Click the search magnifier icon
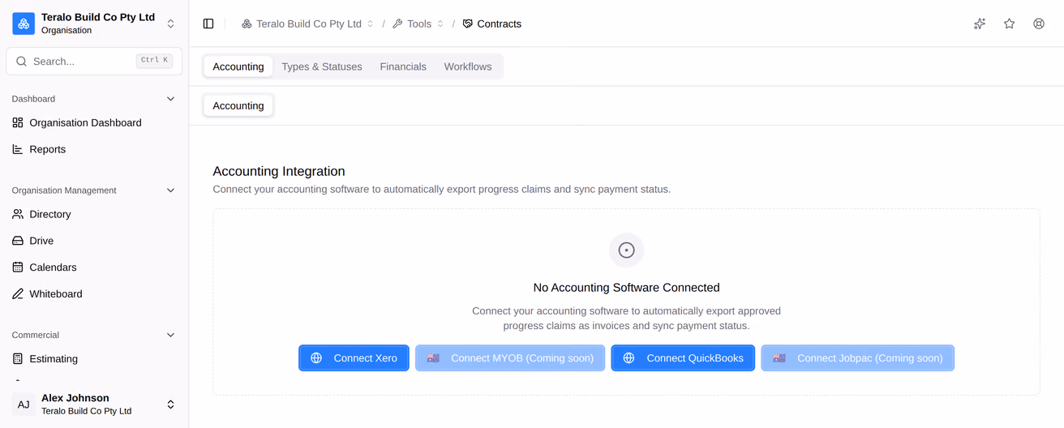The width and height of the screenshot is (1064, 428). 22,61
